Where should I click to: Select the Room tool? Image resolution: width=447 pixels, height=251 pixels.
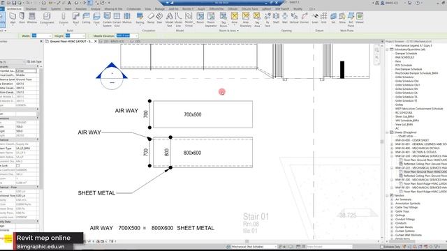click(x=200, y=19)
